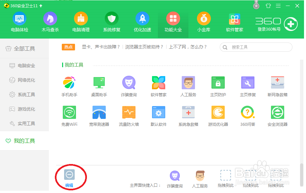The image size is (306, 193).
Task: Launch 断网急救箱 tool
Action: tap(278, 86)
